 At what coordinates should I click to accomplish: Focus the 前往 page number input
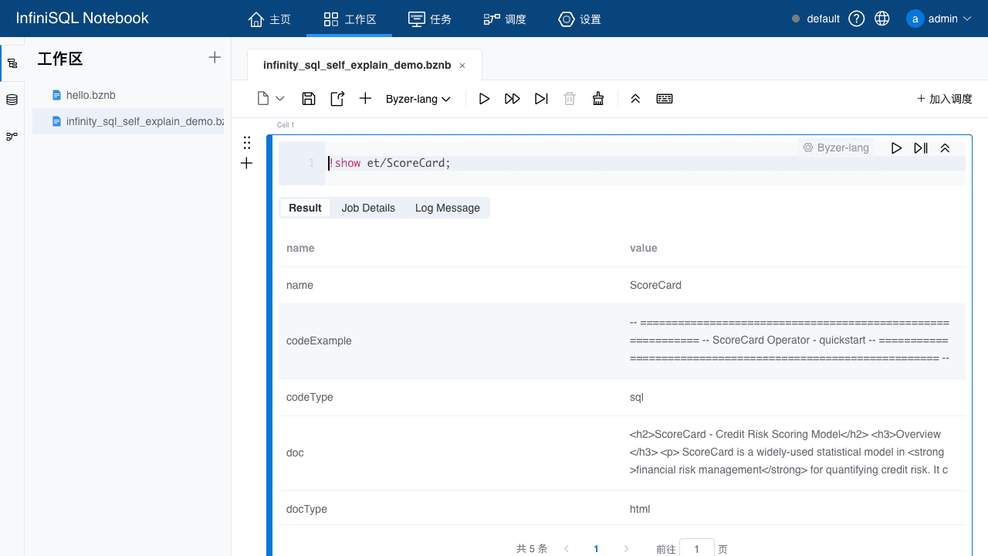697,548
